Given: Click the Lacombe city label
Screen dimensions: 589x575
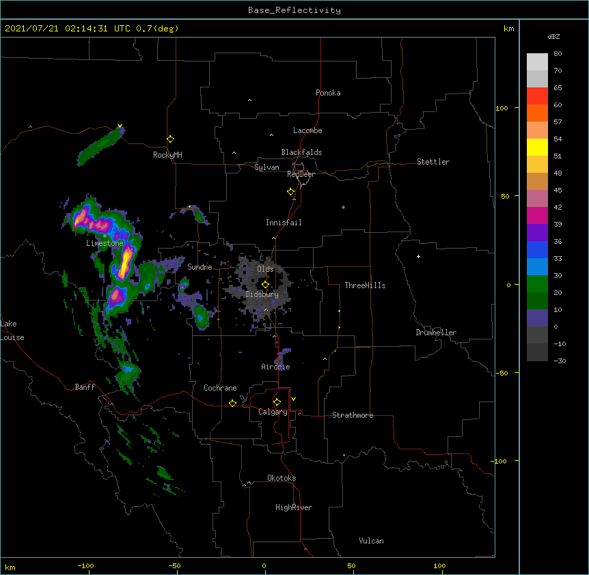Looking at the screenshot, I should pyautogui.click(x=307, y=130).
